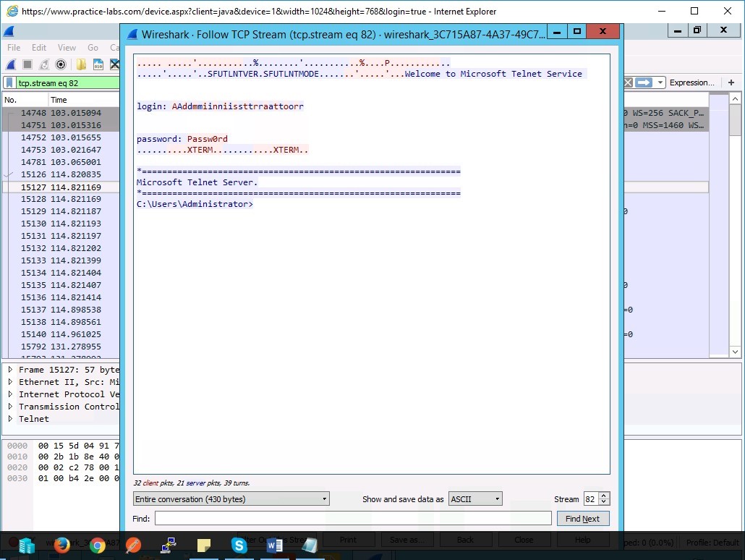The image size is (745, 560).
Task: Click packet list scrollbar down arrow
Action: pos(735,352)
